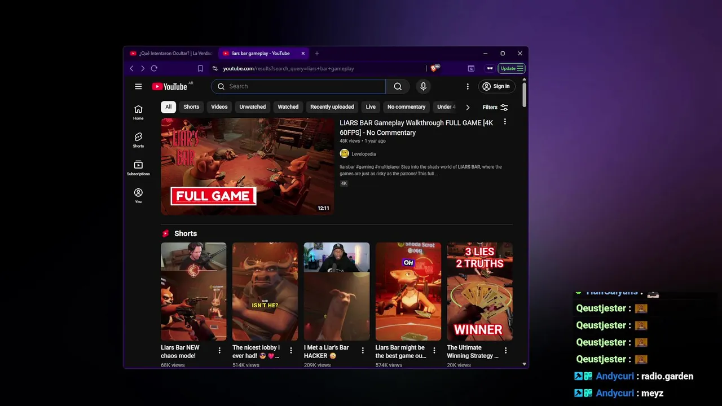
Task: Open options for I Met a Liar's Bar HACKER short
Action: (x=363, y=350)
